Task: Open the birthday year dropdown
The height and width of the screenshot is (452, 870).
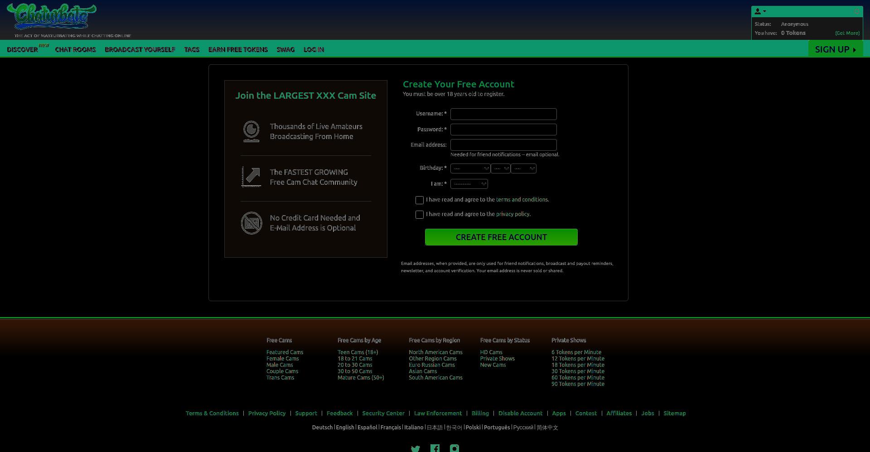Action: 524,168
